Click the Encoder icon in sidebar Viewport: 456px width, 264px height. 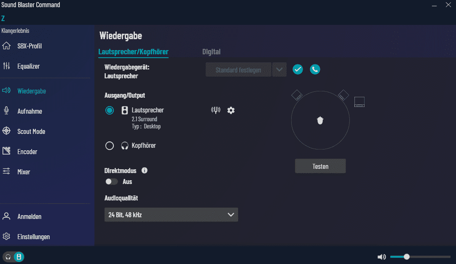[6, 151]
